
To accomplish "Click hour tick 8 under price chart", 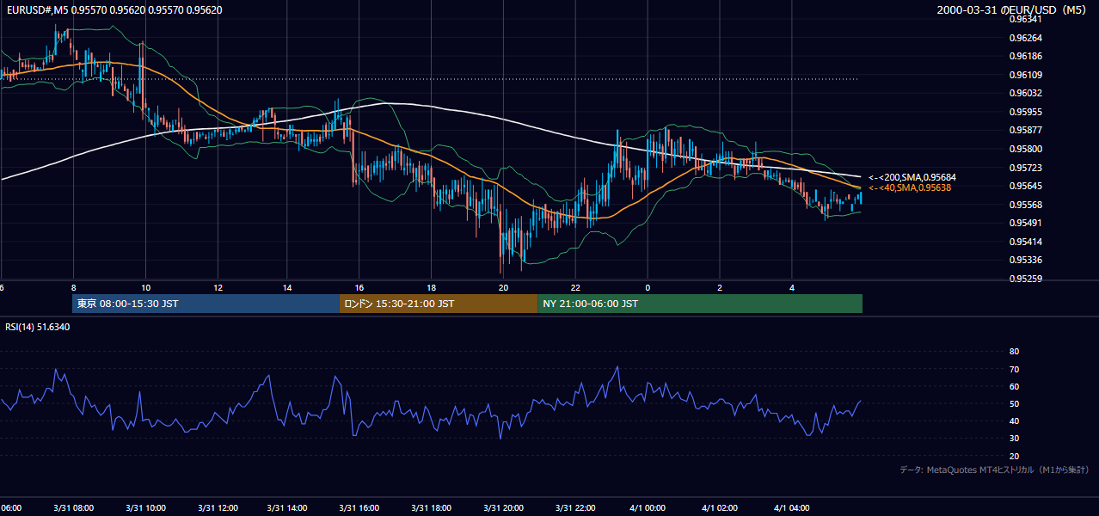I will pyautogui.click(x=73, y=288).
